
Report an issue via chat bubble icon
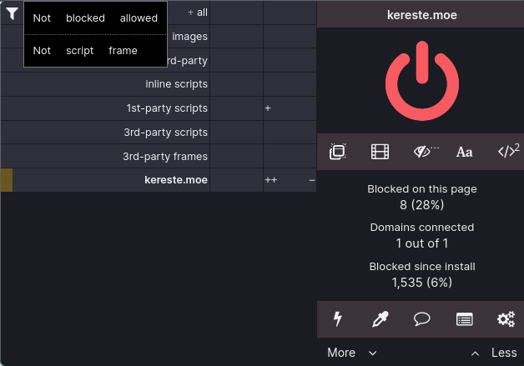(421, 319)
